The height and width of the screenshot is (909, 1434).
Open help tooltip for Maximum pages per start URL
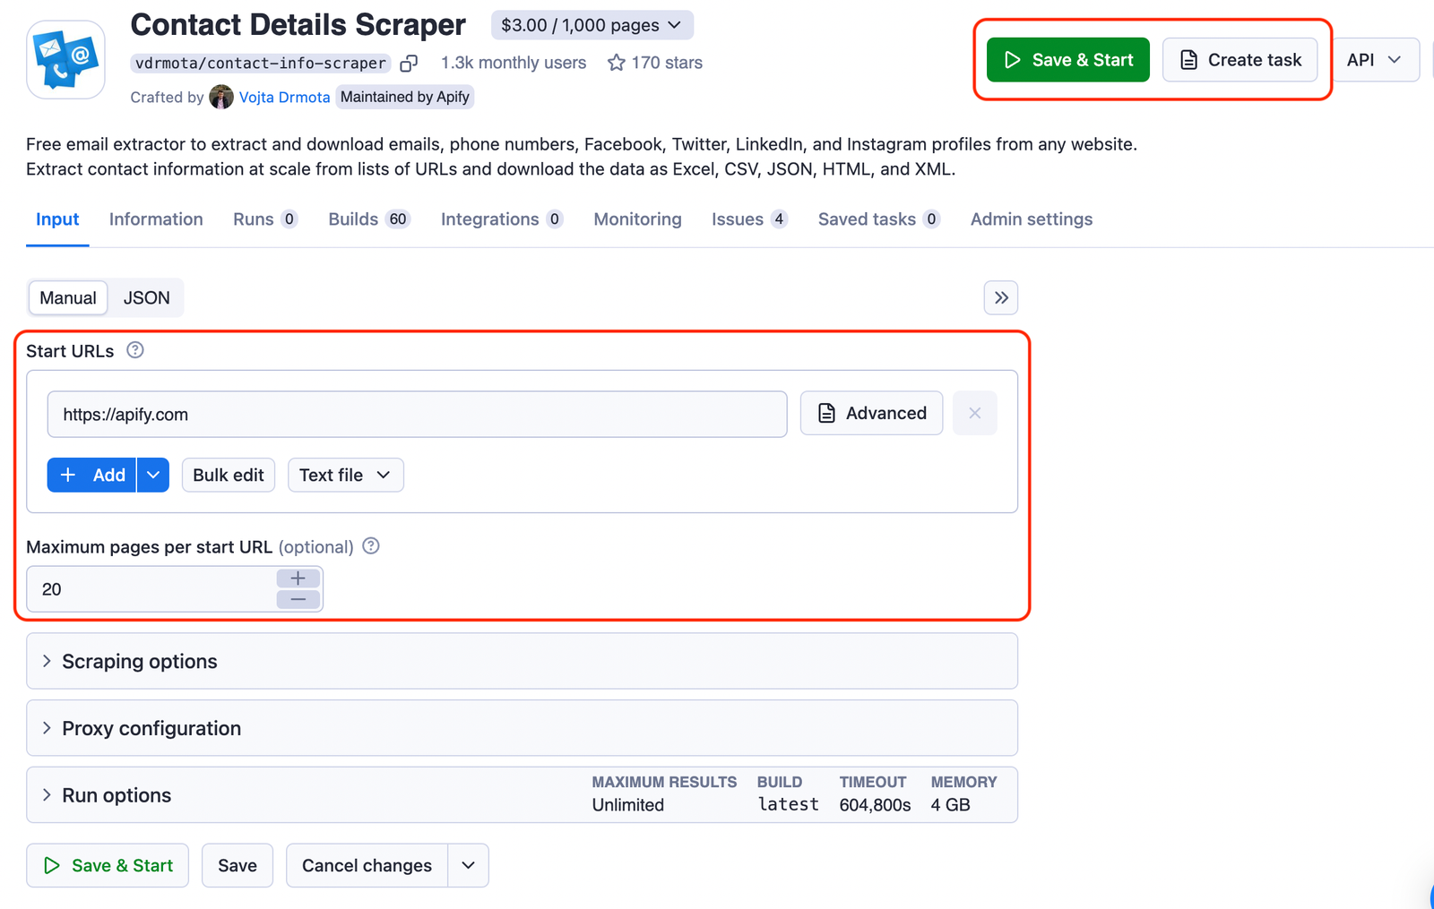[370, 545]
